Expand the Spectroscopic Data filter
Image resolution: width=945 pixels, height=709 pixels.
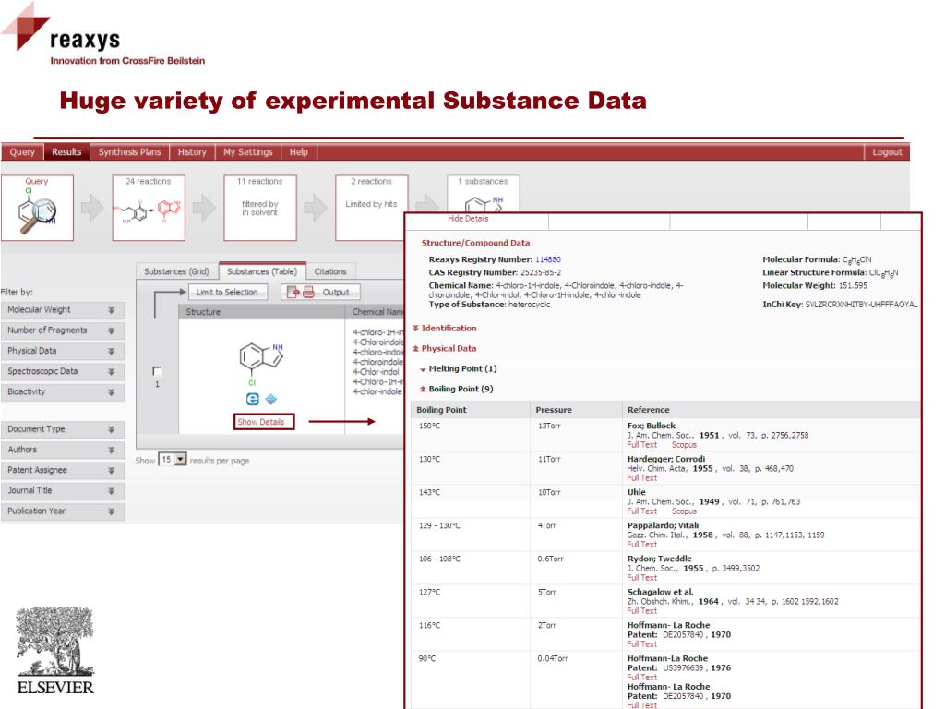63,371
